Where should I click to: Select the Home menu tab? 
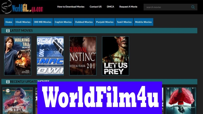point(9,22)
